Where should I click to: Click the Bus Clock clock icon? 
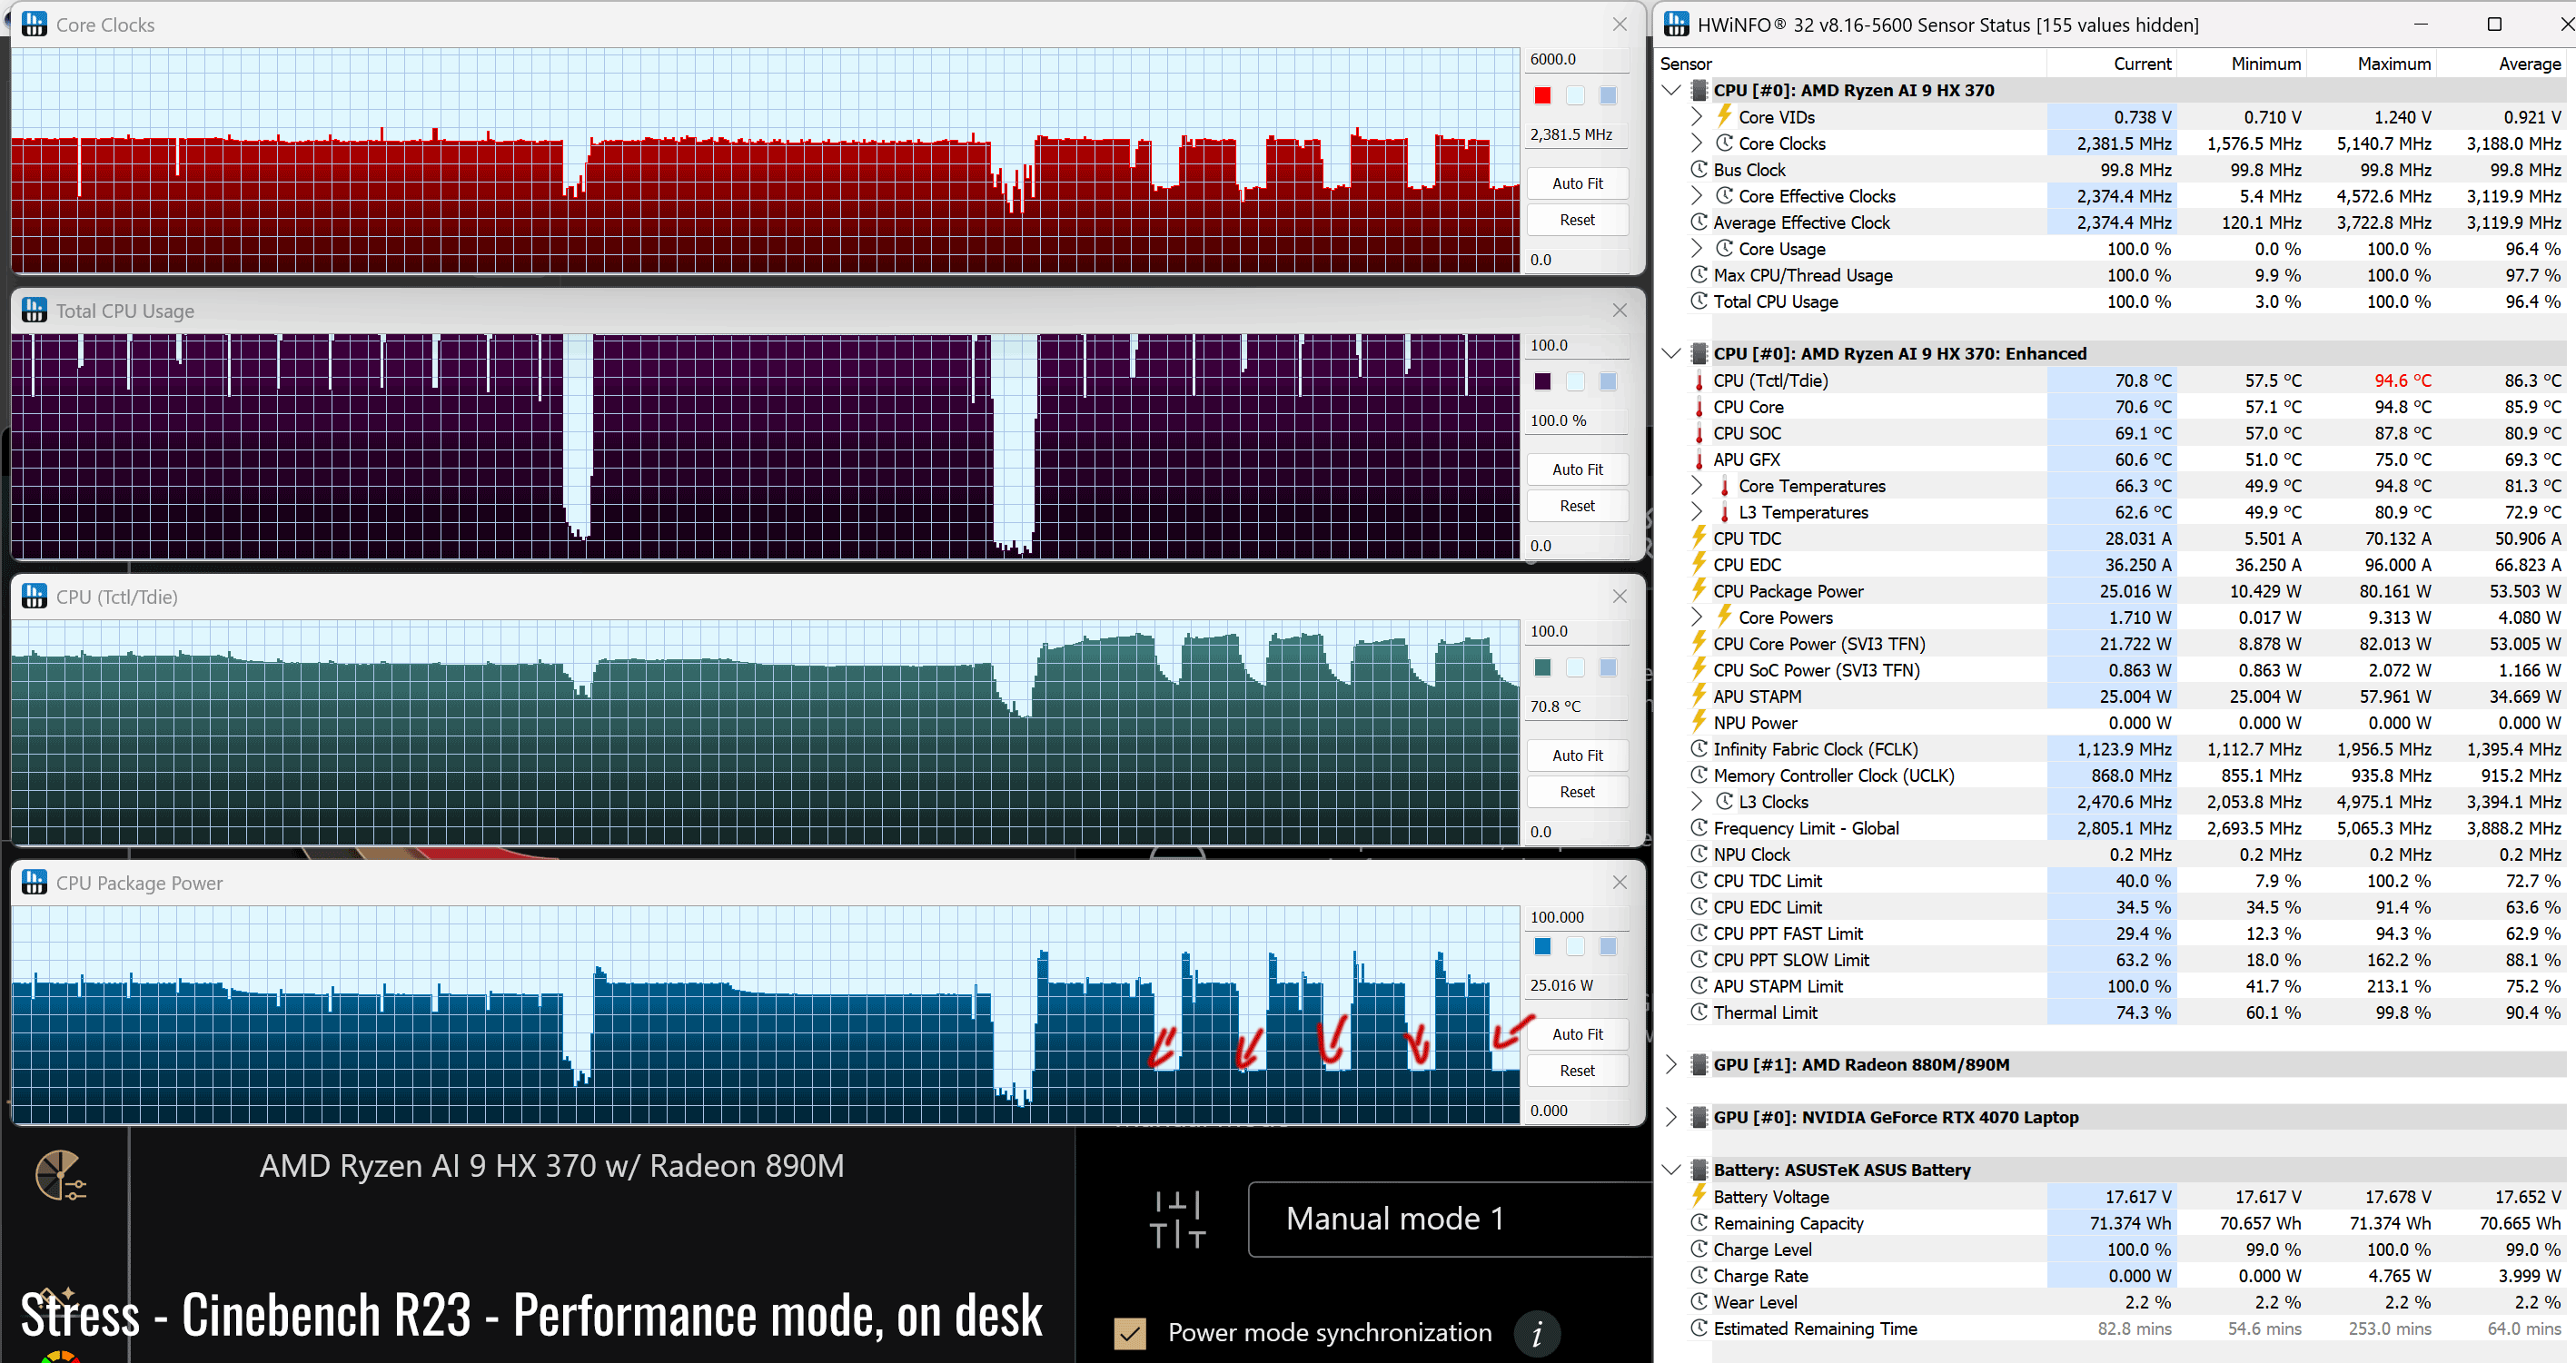click(1698, 169)
